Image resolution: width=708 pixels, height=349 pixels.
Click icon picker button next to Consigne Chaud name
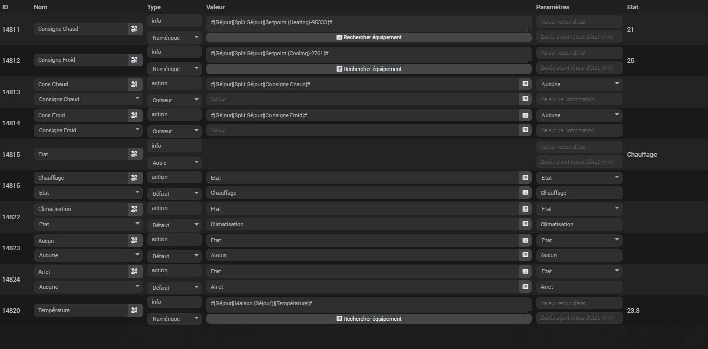134,29
